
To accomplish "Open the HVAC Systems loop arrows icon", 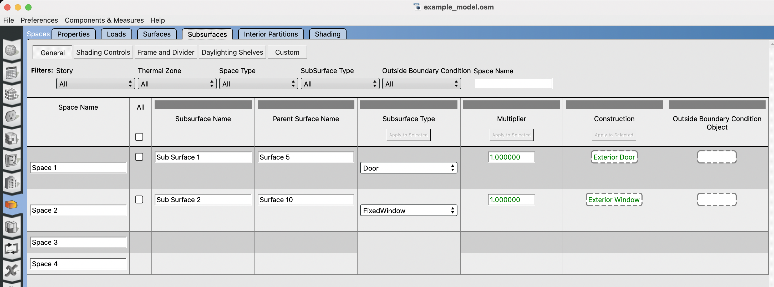I will 11,249.
